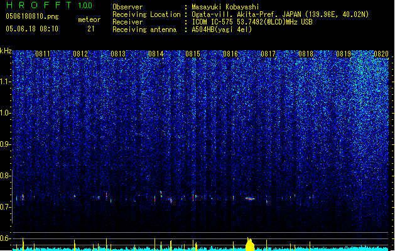Click the 0812 time marker

[80, 54]
